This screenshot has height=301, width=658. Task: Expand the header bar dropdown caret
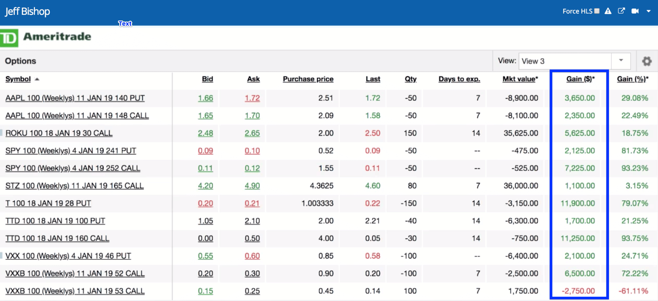pyautogui.click(x=648, y=11)
